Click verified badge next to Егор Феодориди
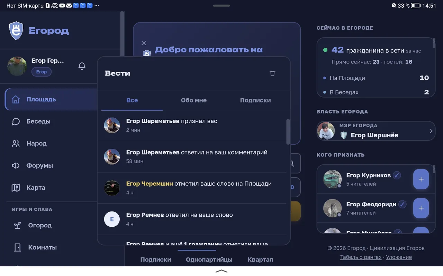Screen dimensions: 443x276 (402, 204)
